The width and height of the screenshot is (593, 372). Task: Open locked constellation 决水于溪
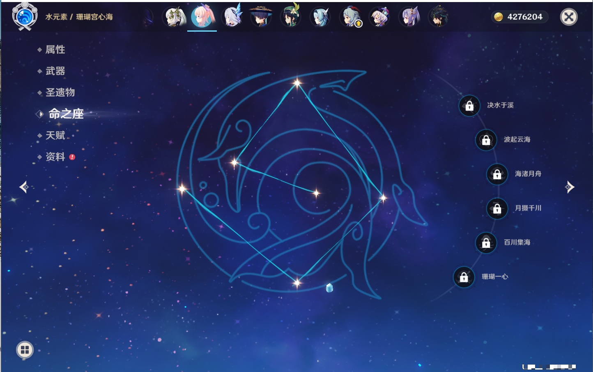click(469, 106)
